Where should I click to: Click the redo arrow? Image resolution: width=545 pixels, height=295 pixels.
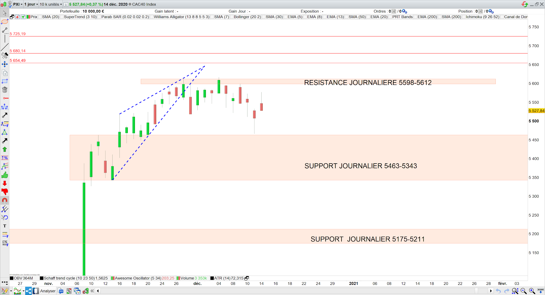pyautogui.click(x=507, y=291)
